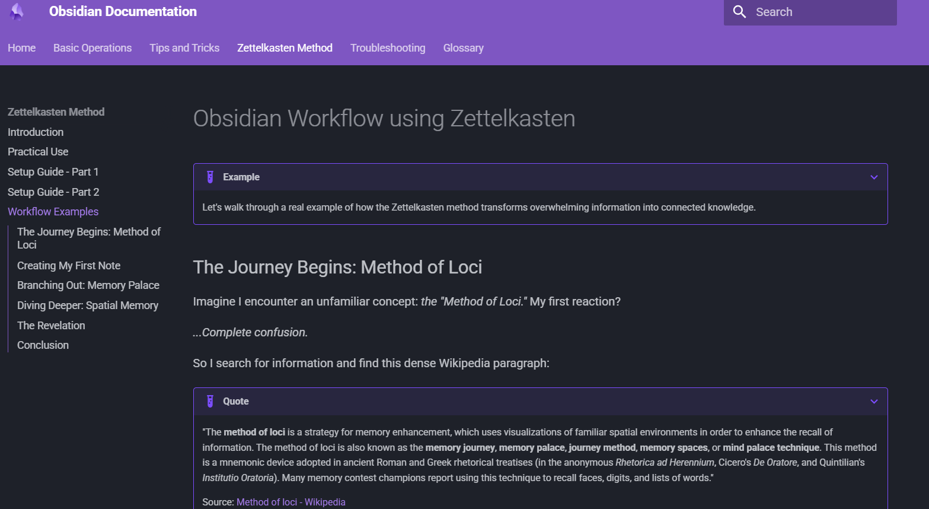Open the Glossary section
This screenshot has width=929, height=509.
pos(463,47)
